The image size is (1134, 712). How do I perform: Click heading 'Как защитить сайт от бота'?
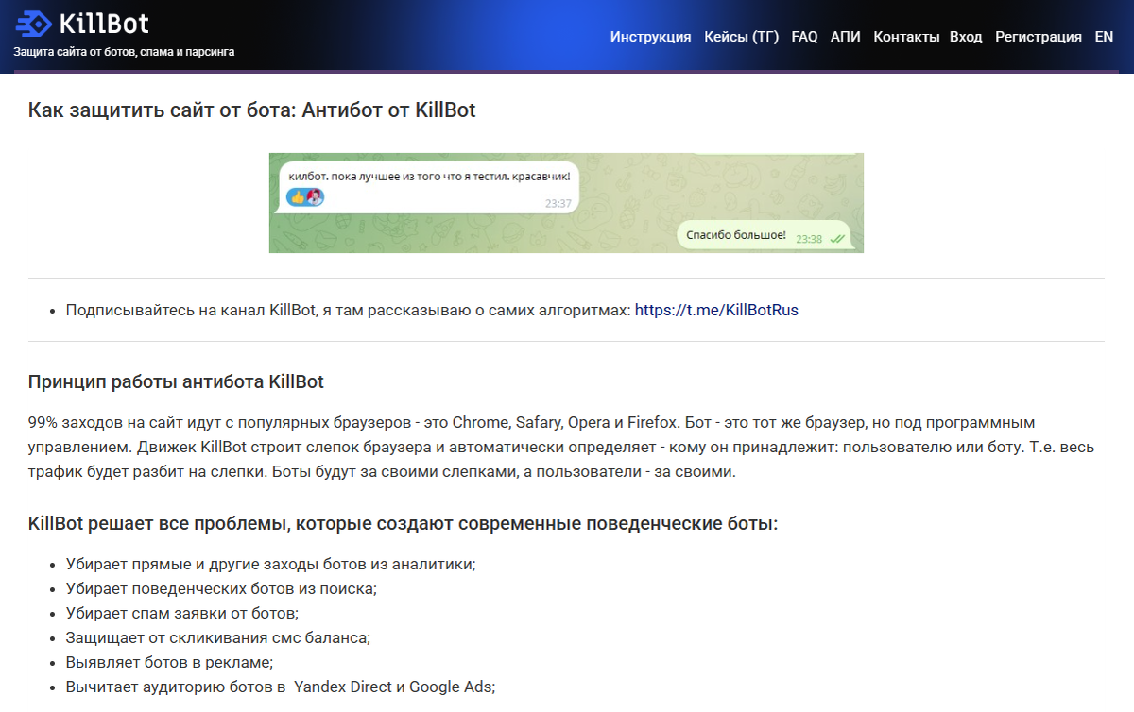252,110
